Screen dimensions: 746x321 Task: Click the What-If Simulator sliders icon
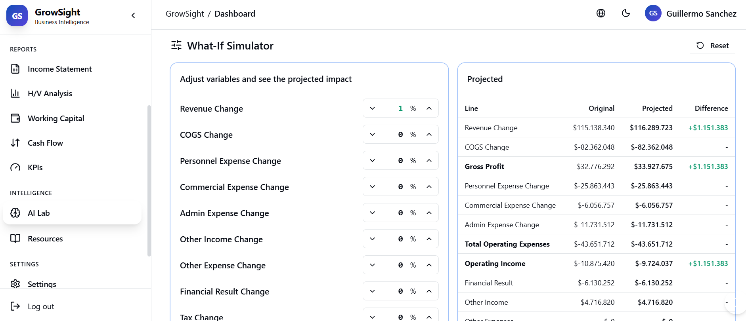tap(176, 46)
